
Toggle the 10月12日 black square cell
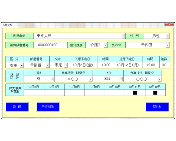[x=155, y=93]
